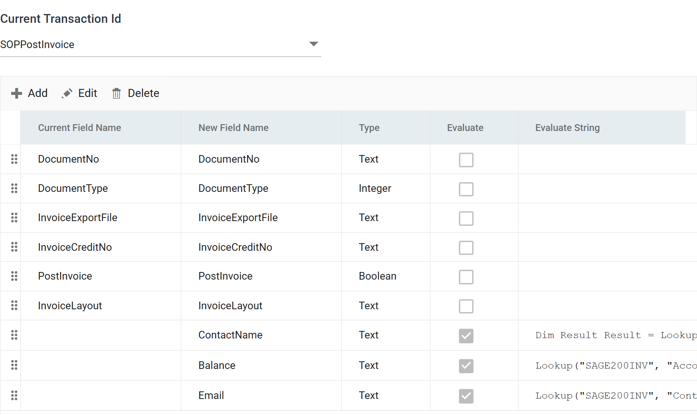Screen dimensions: 697x415
Task: Click the Add button label
Action: coord(38,93)
